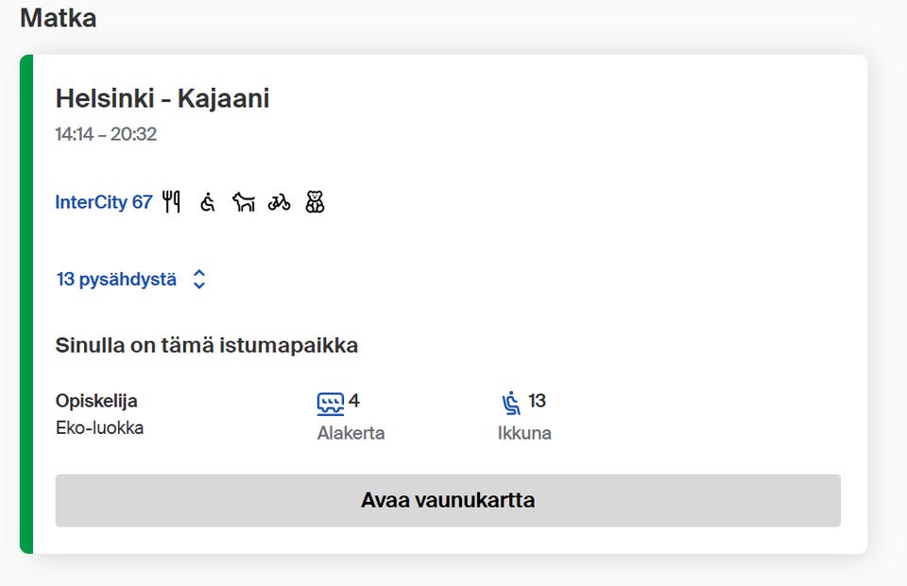
Task: Select the Alakerta deck label
Action: [351, 433]
